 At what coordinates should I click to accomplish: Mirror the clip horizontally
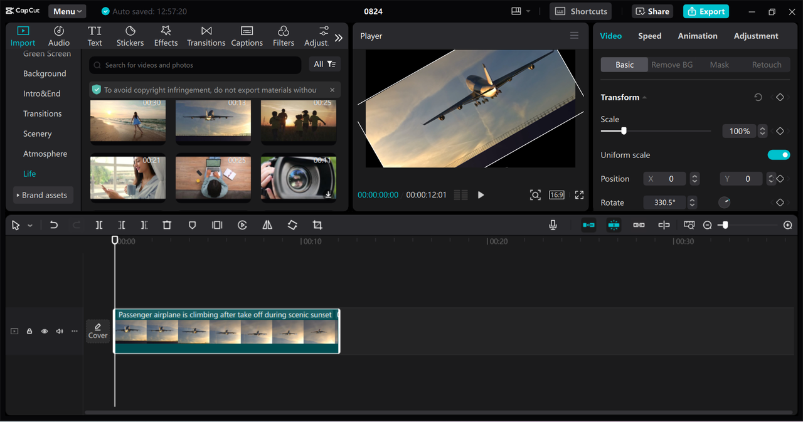(x=267, y=225)
